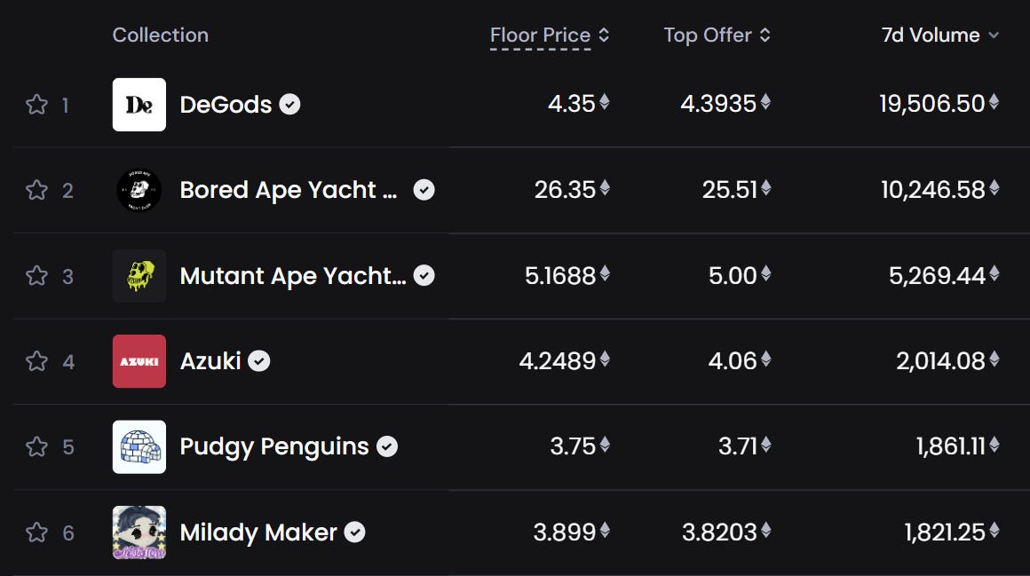Add Milady Maker to favorites star

click(36, 533)
